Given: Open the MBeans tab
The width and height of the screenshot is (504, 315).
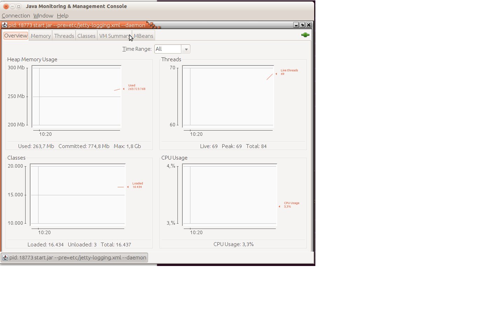Looking at the screenshot, I should (x=143, y=36).
